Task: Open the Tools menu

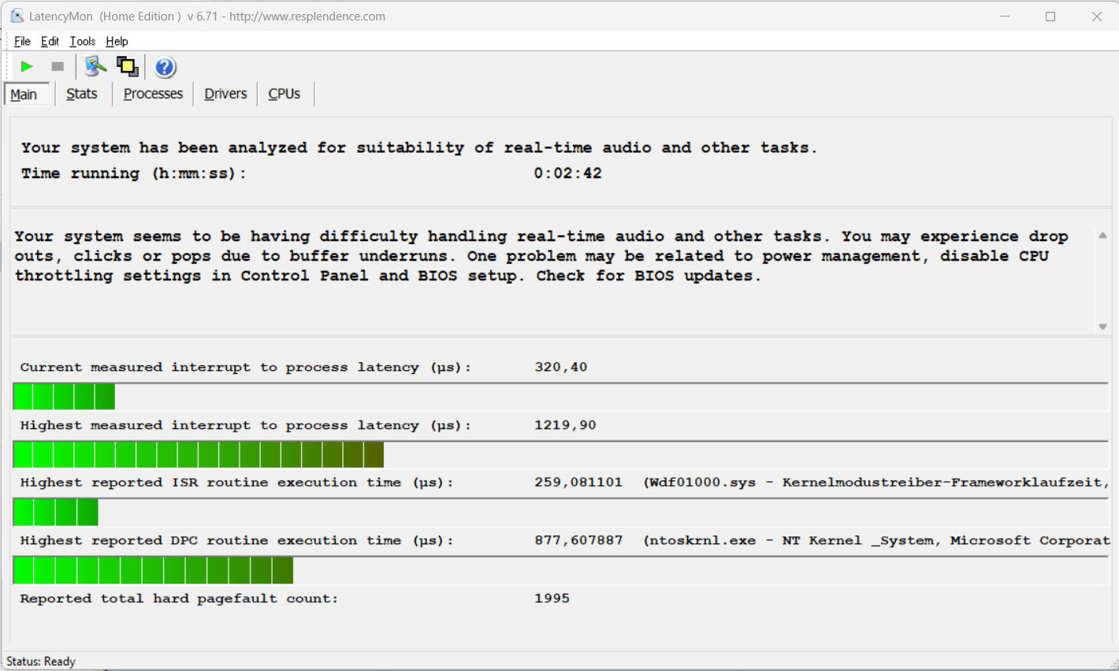Action: tap(82, 41)
